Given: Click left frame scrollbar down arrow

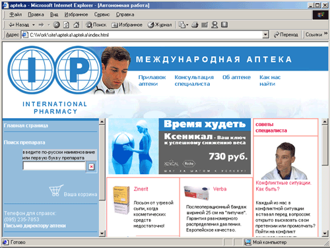Looking at the screenshot, I should coord(102,233).
